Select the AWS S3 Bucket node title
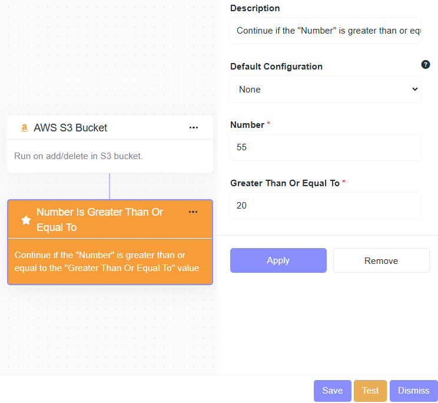This screenshot has width=438, height=403. (x=71, y=128)
